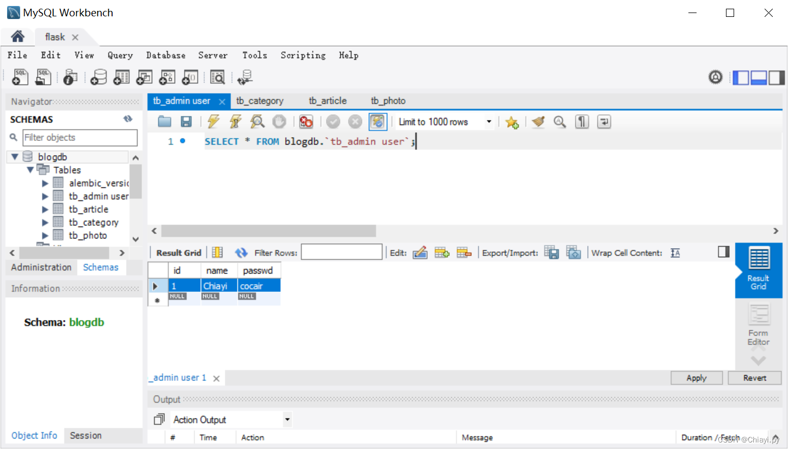Select Form Editor view
Image resolution: width=788 pixels, height=449 pixels.
click(x=758, y=325)
